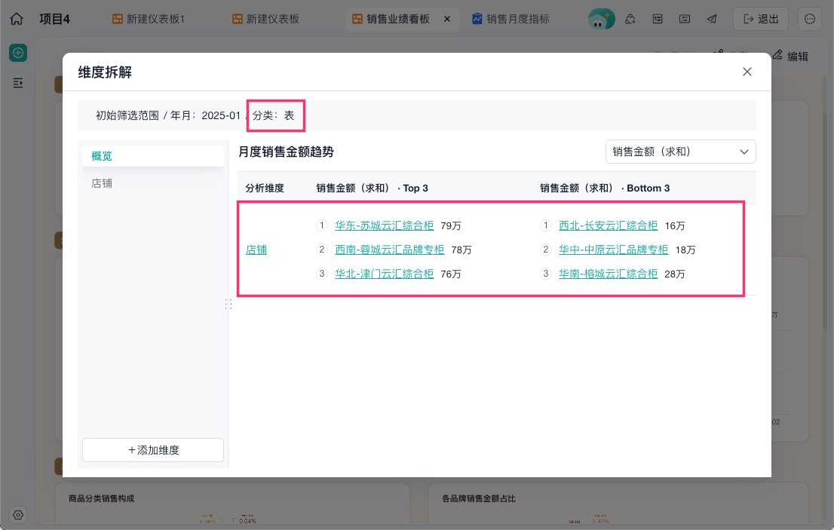This screenshot has width=834, height=530.
Task: Click the 项目4 project name
Action: [55, 19]
